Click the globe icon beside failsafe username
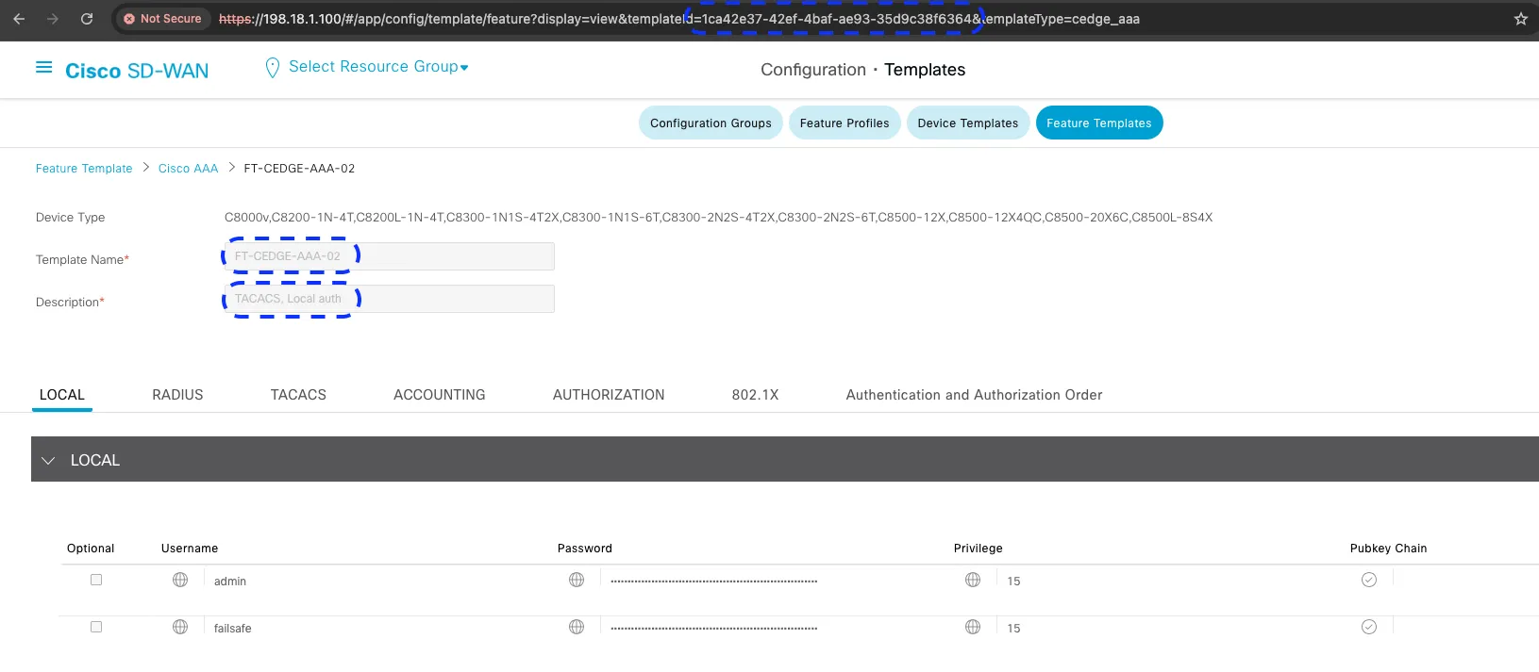Image resolution: width=1539 pixels, height=672 pixels. (180, 627)
